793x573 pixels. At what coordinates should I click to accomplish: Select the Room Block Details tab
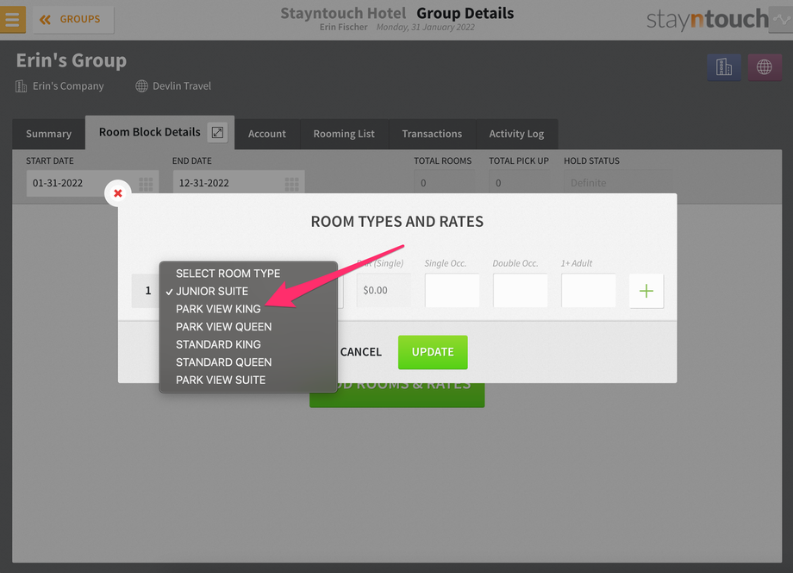(150, 132)
